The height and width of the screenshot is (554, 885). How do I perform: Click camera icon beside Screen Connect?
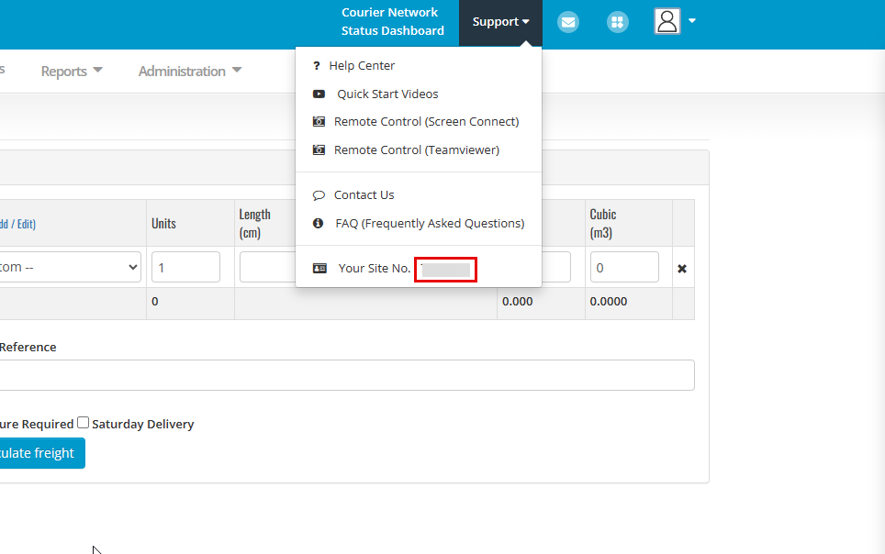tap(319, 121)
